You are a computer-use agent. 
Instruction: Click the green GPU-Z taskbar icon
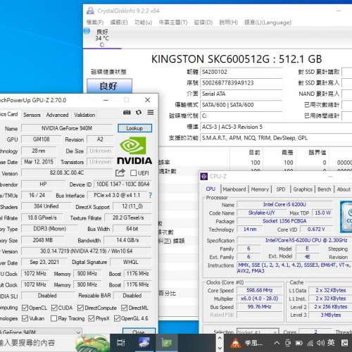(x=167, y=343)
